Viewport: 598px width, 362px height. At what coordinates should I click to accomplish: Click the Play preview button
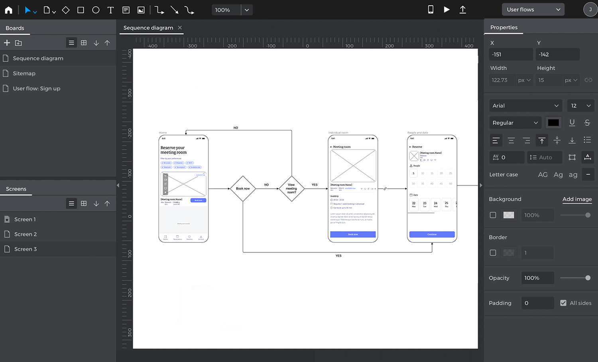(447, 10)
